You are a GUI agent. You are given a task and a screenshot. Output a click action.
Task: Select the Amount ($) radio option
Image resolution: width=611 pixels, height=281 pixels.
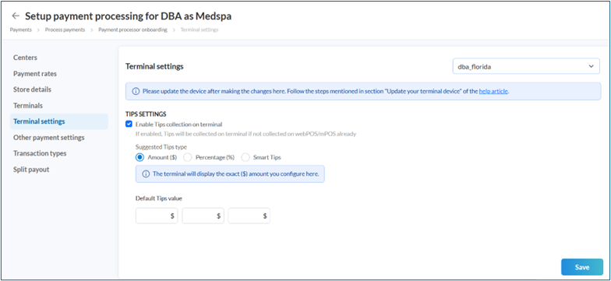[140, 157]
